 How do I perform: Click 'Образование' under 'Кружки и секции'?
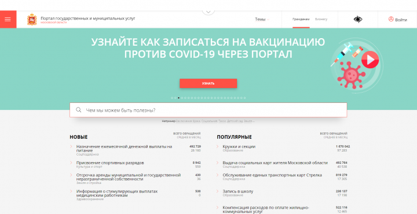point(233,150)
